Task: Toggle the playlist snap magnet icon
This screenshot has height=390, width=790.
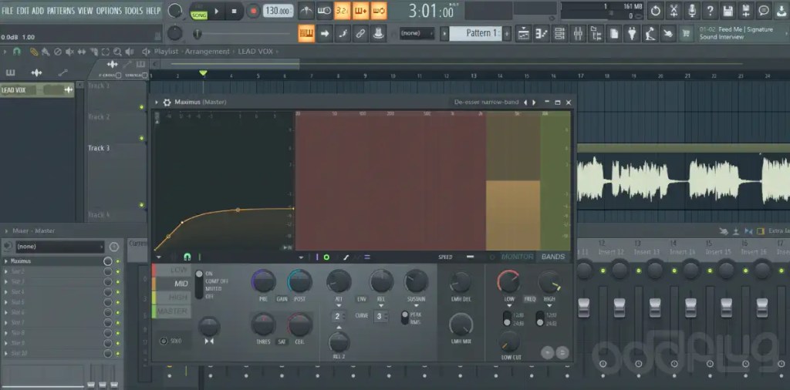Action: tap(17, 52)
